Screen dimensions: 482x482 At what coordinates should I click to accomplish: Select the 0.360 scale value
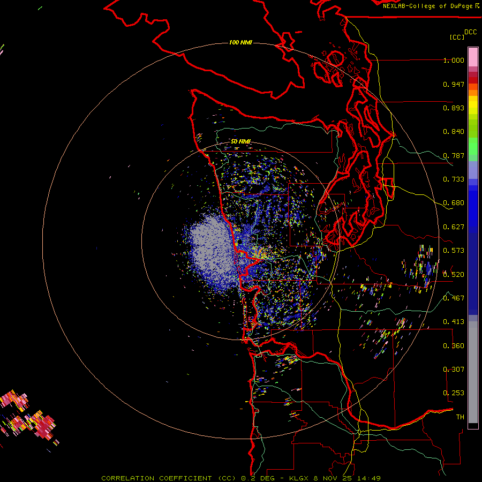point(454,346)
